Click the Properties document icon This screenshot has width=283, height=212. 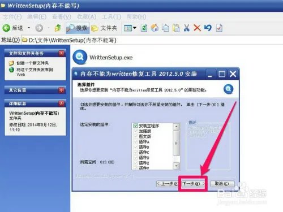pyautogui.click(x=219, y=28)
